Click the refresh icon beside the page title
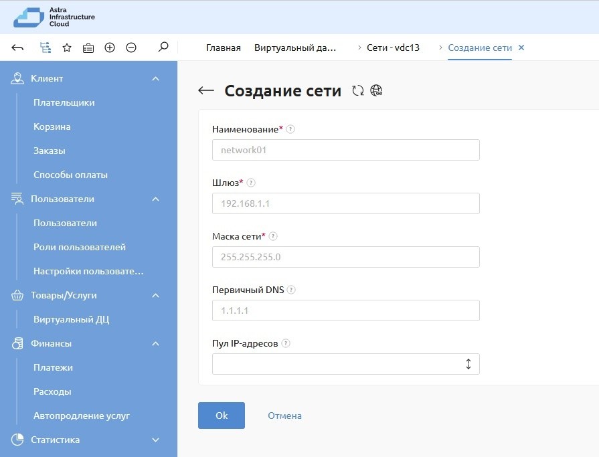Screen dimensions: 599x457 point(358,91)
